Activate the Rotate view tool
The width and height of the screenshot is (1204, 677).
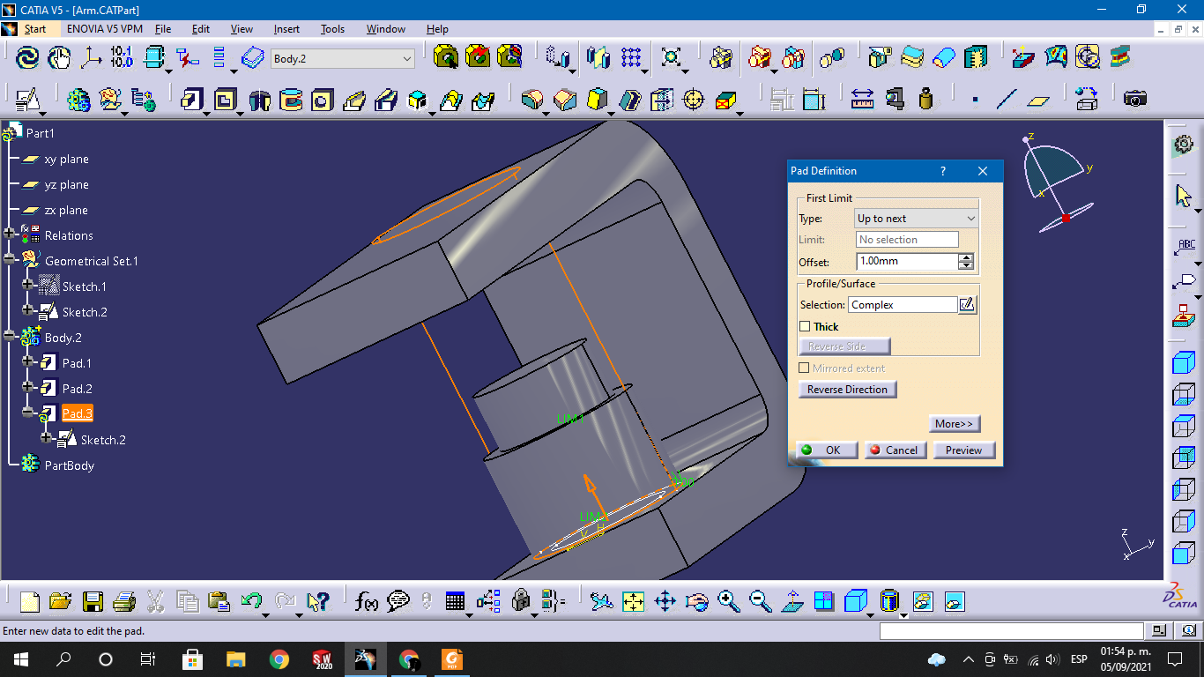pyautogui.click(x=696, y=601)
